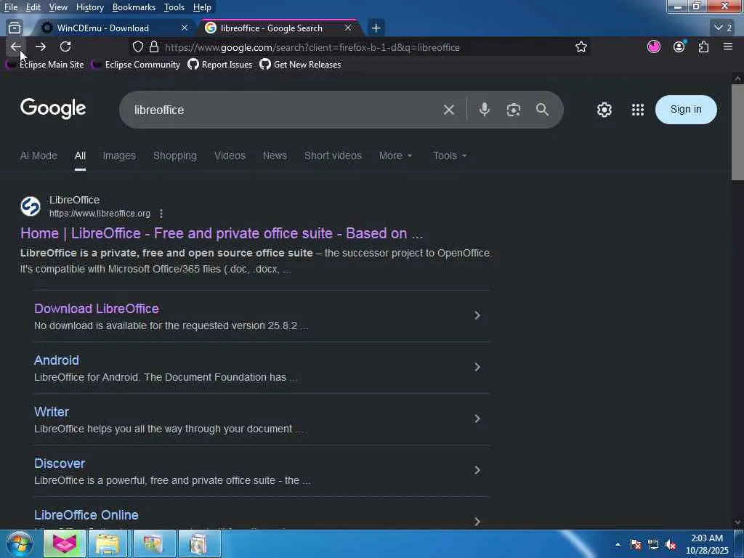View site security padlock info
This screenshot has height=558, width=744.
click(154, 47)
